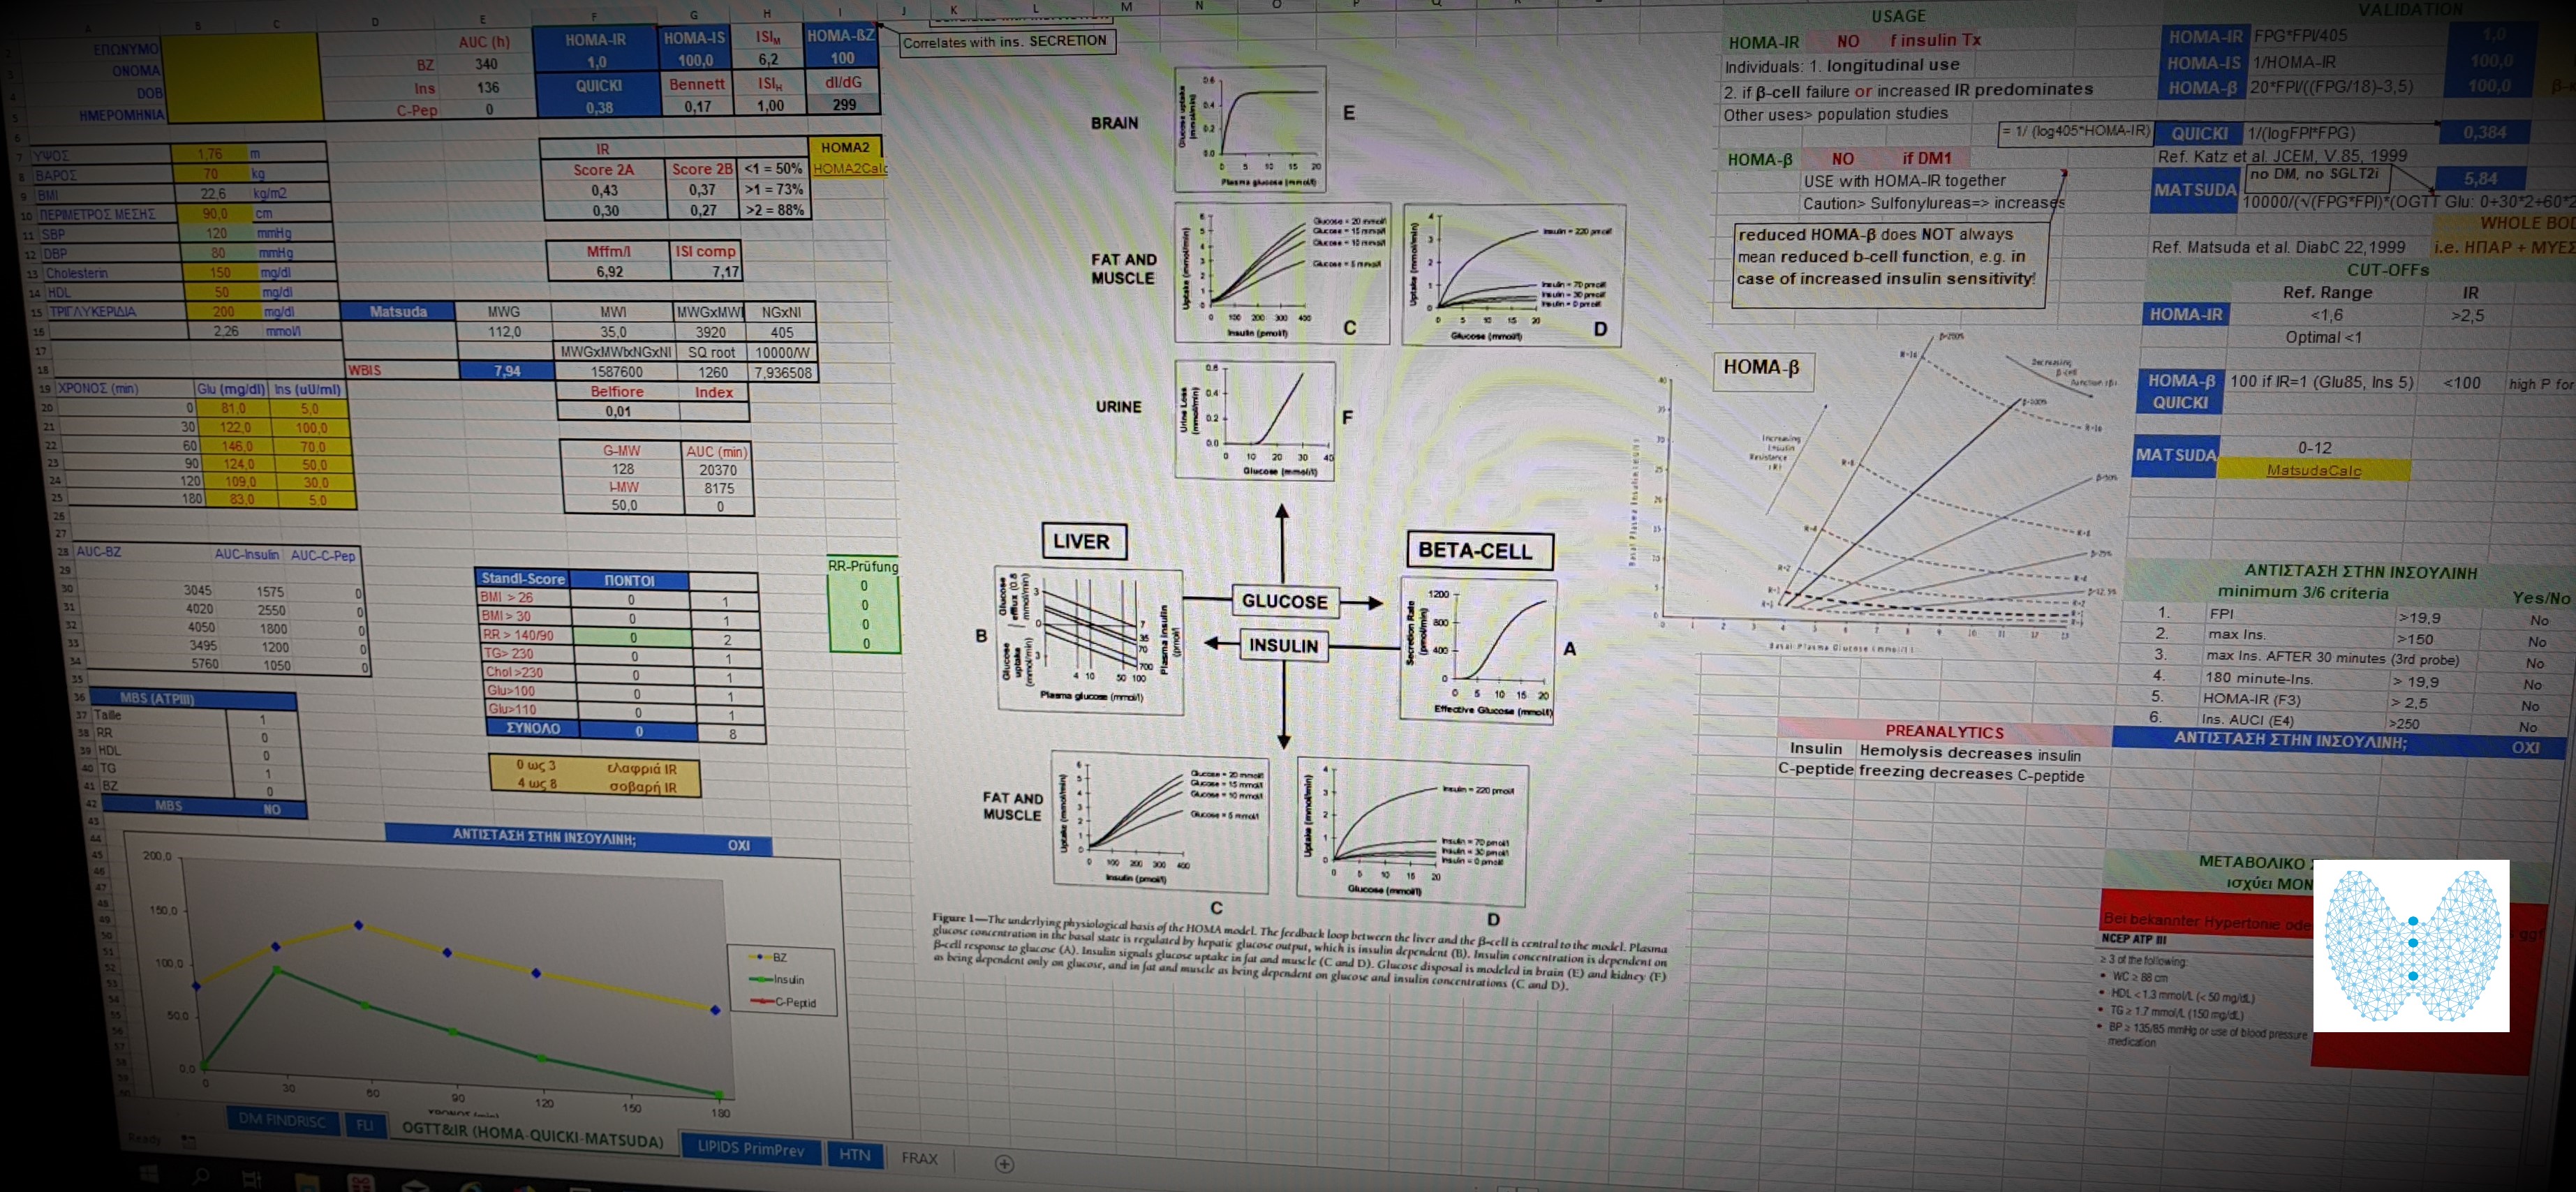Select the ISI comp value 7,17

point(707,272)
